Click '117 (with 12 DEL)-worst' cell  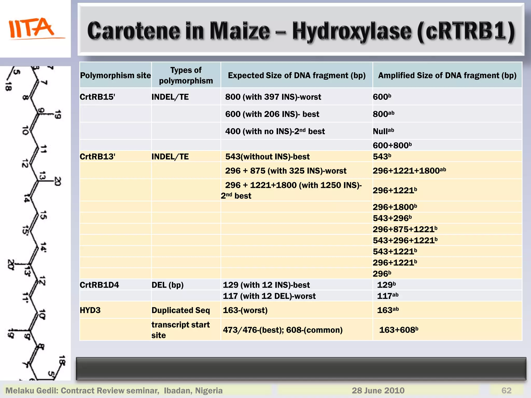click(x=297, y=296)
